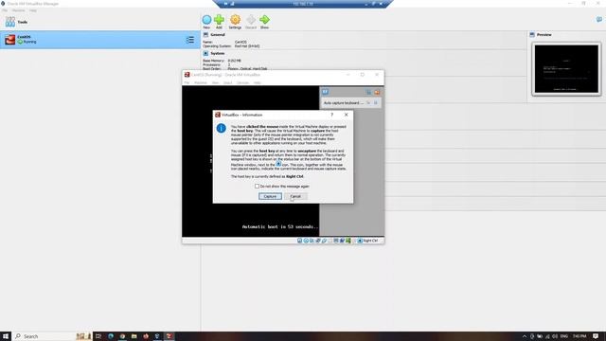Click the help question mark on Information dialog
Screen dimensions: 606x341
[x=332, y=115]
